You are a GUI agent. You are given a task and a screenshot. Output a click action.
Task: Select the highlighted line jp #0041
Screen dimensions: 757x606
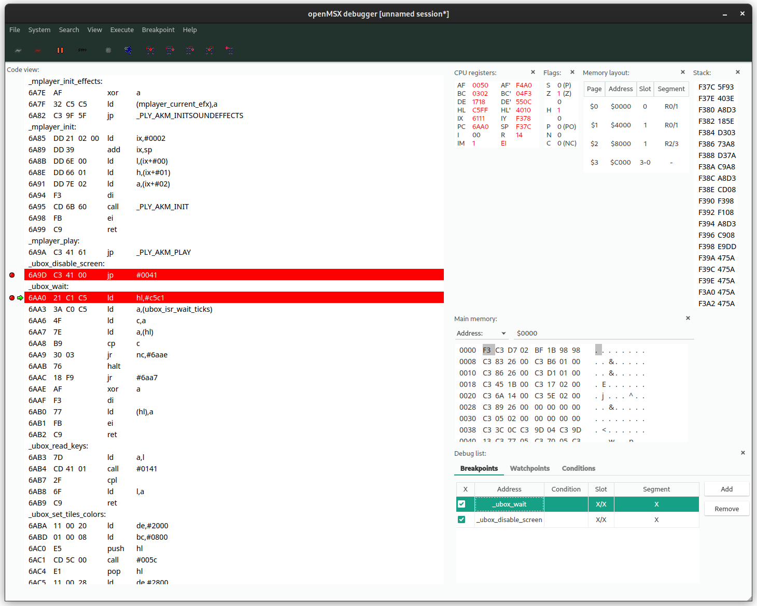[x=234, y=275]
